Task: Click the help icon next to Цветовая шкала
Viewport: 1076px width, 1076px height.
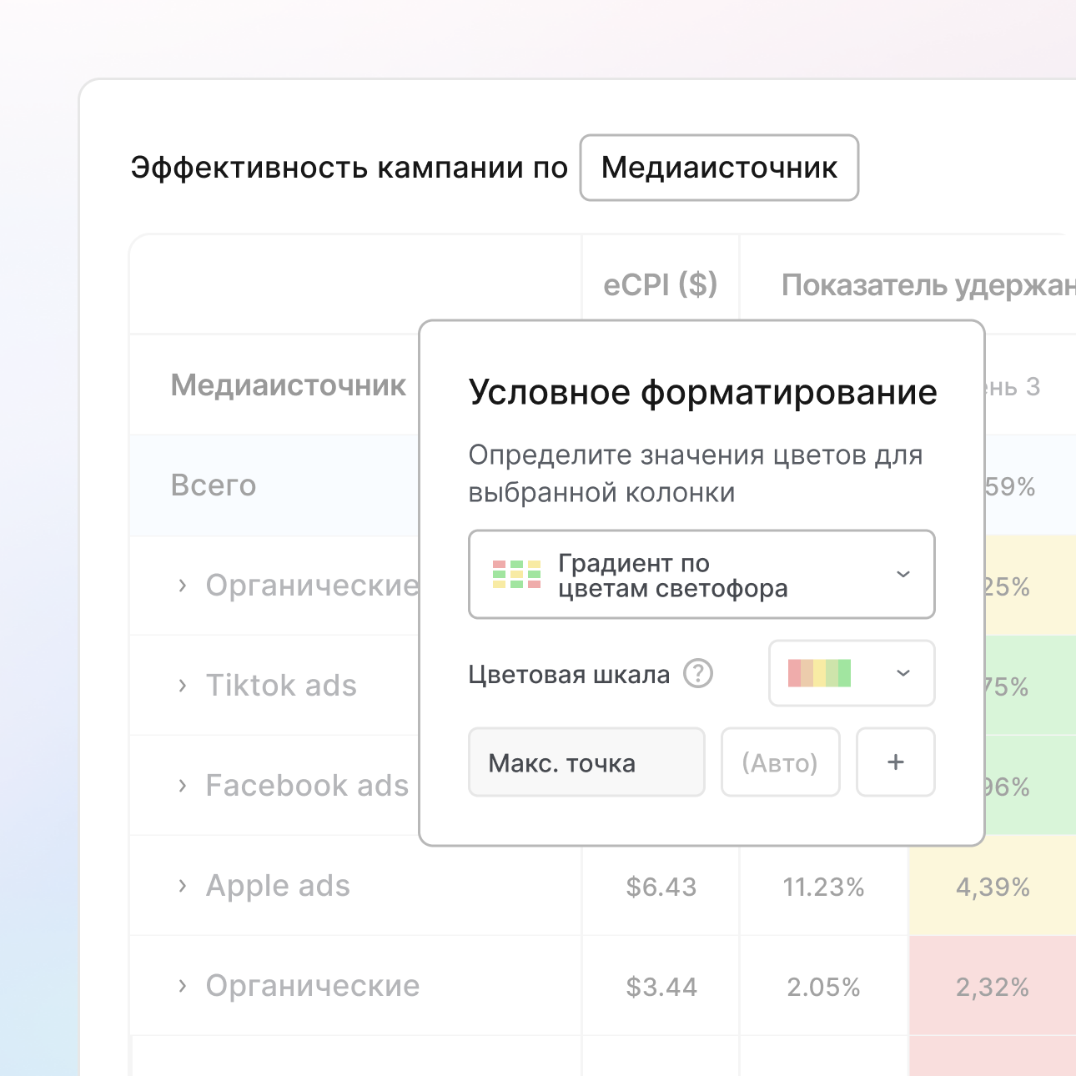Action: click(x=698, y=673)
